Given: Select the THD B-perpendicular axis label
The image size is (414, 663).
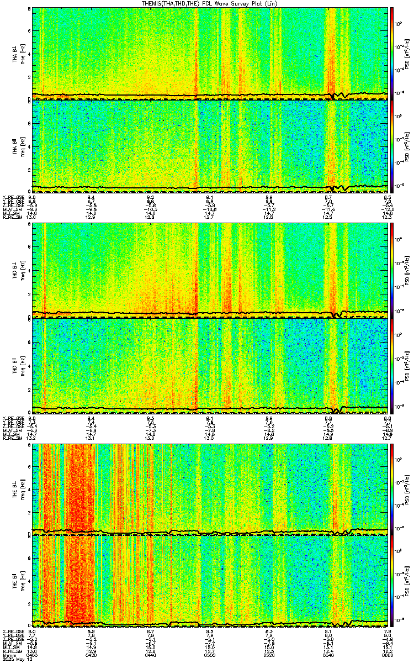Looking at the screenshot, I should [x=15, y=271].
